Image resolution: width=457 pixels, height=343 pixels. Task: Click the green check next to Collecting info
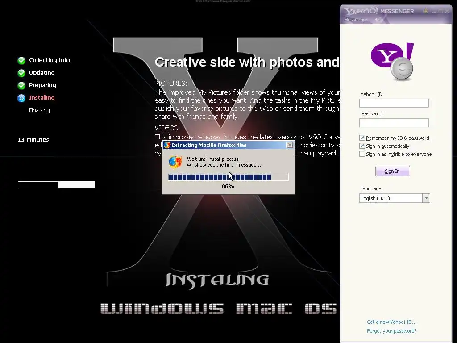21,60
